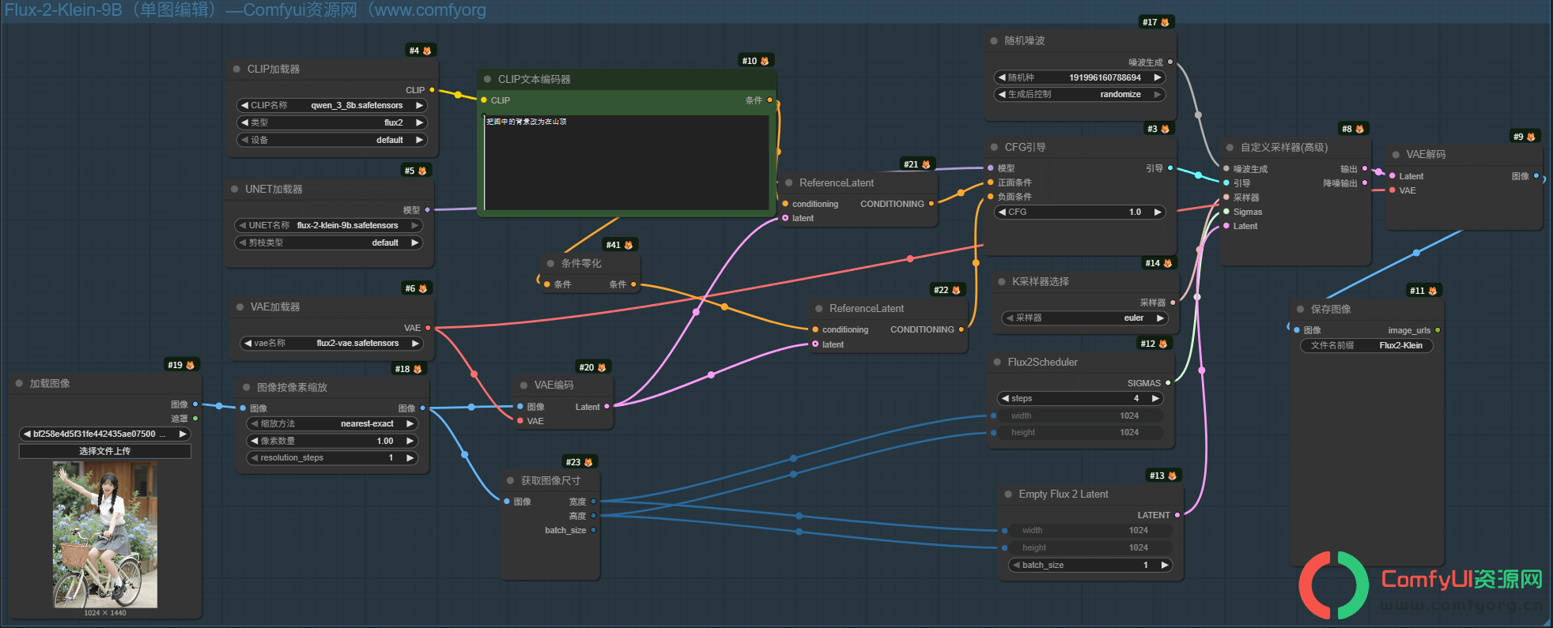Viewport: 1553px width, 628px height.
Task: Open the 生成后控制 randomize dropdown
Action: pyautogui.click(x=1079, y=94)
